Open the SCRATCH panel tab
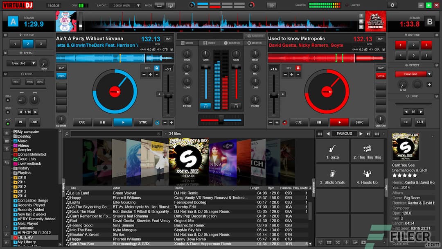The height and width of the screenshot is (249, 442). 234,43
